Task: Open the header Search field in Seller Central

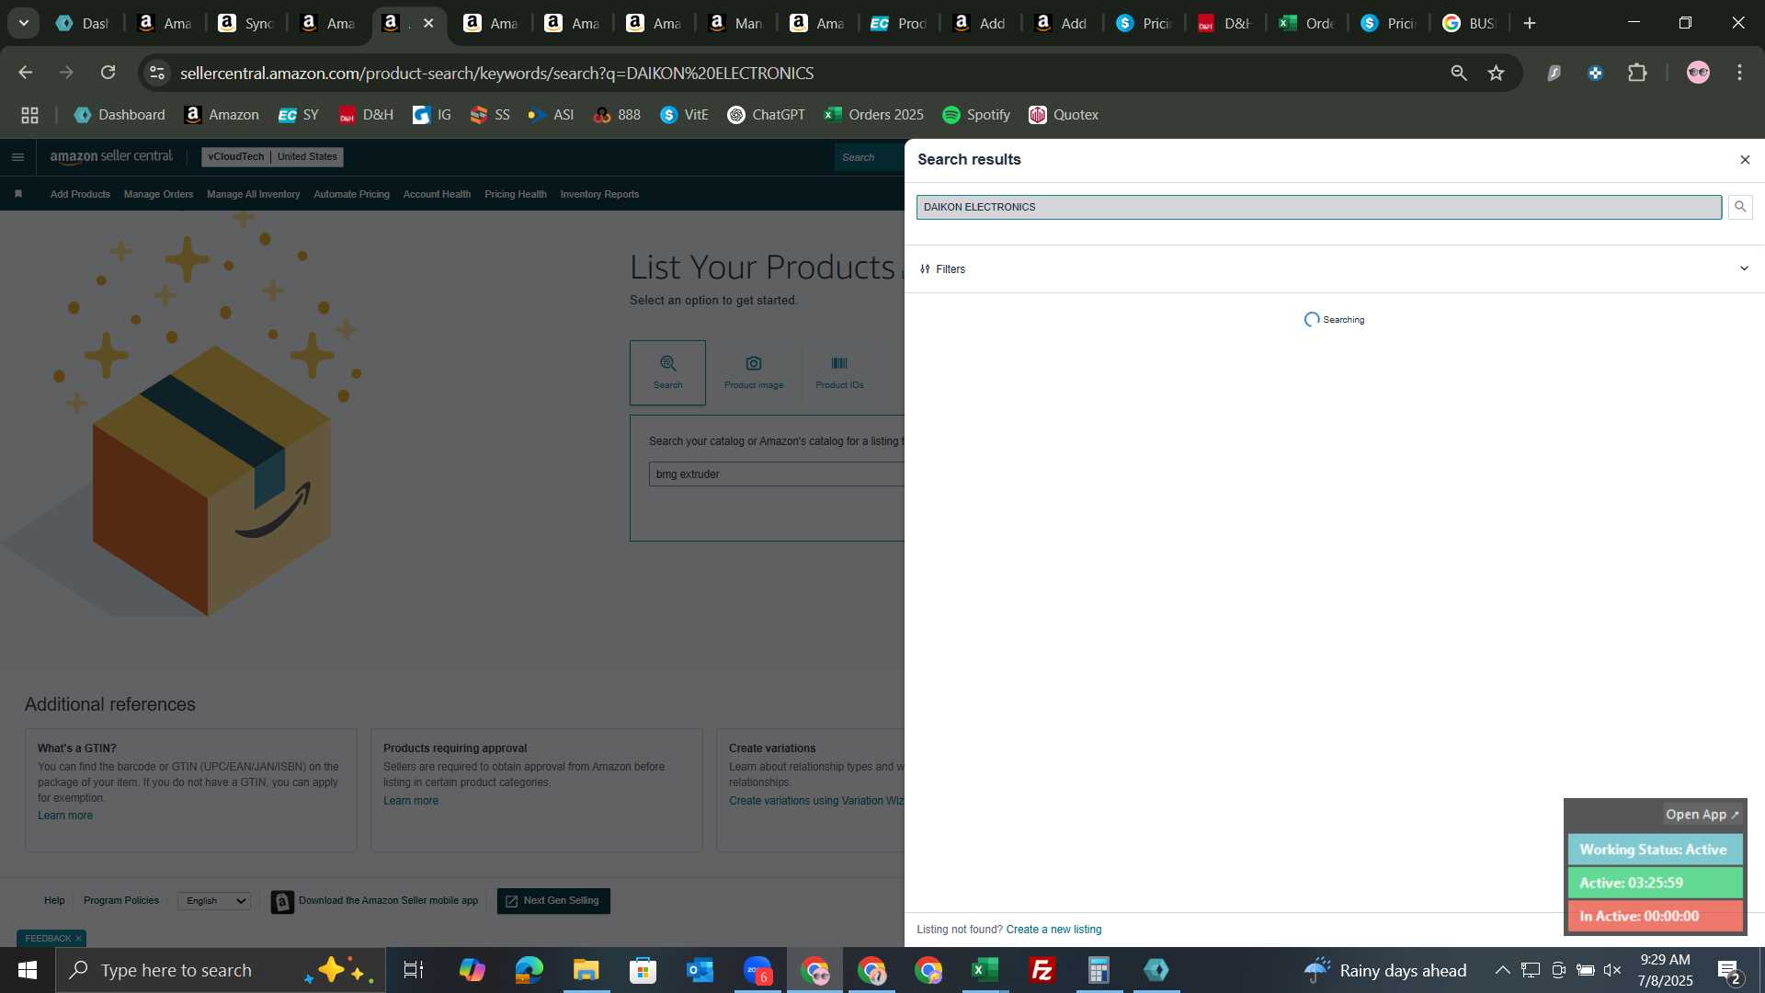Action: click(x=869, y=157)
